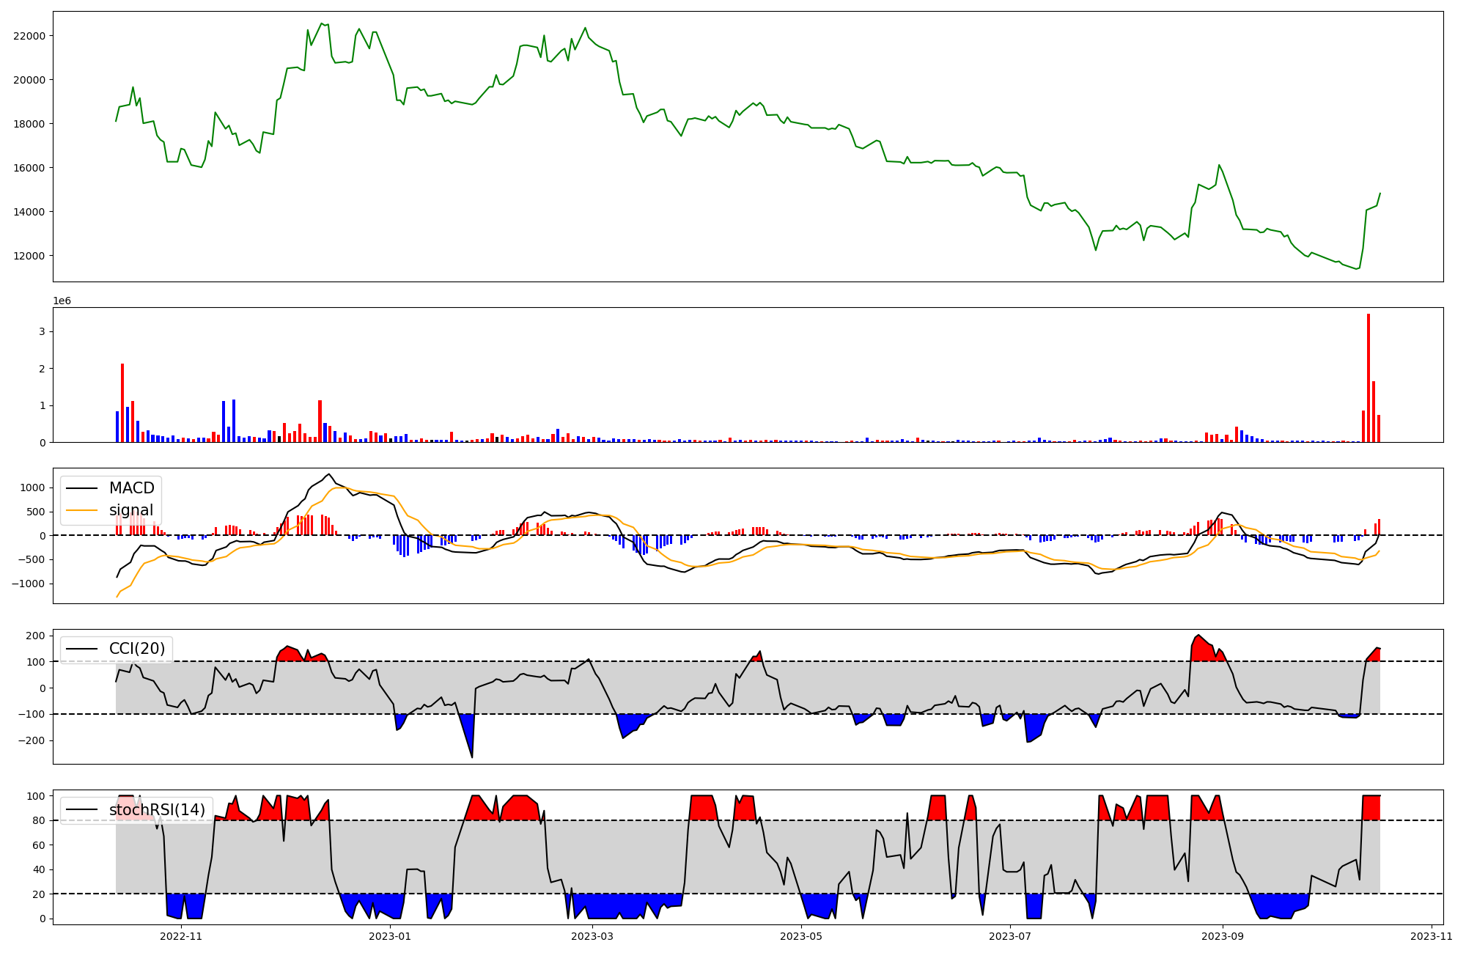Click the 2022-11 x-axis date label
Viewport: 1466px width, 953px height.
tap(181, 936)
